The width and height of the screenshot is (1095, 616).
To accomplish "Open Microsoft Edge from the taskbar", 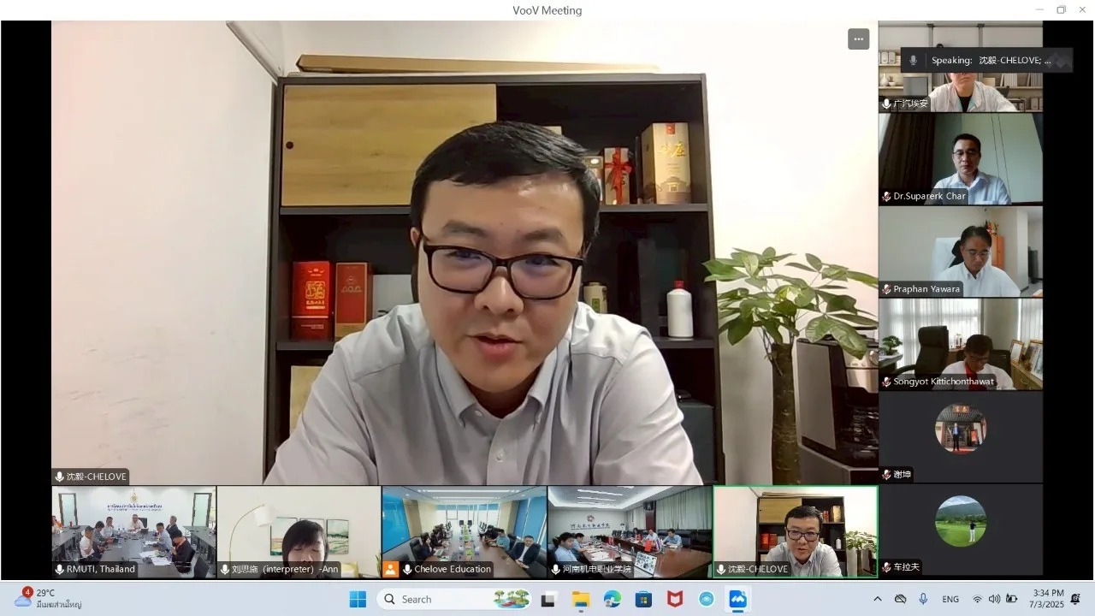I will [x=613, y=599].
